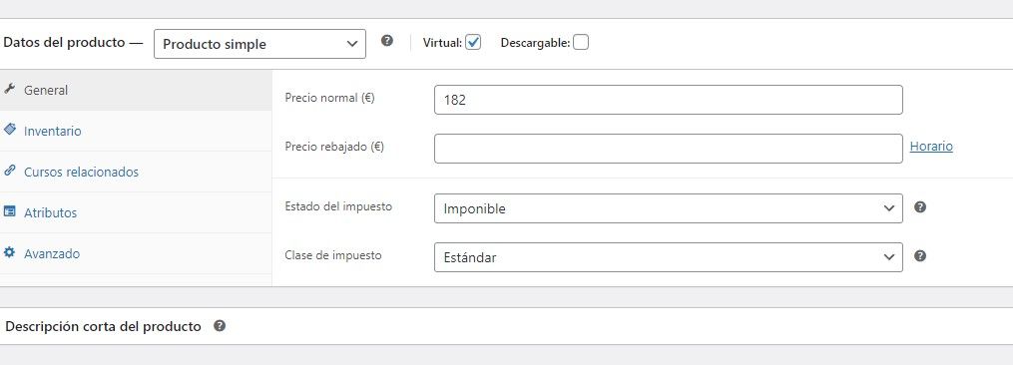
Task: Show help tooltip for Estado del impuesto
Action: click(920, 207)
